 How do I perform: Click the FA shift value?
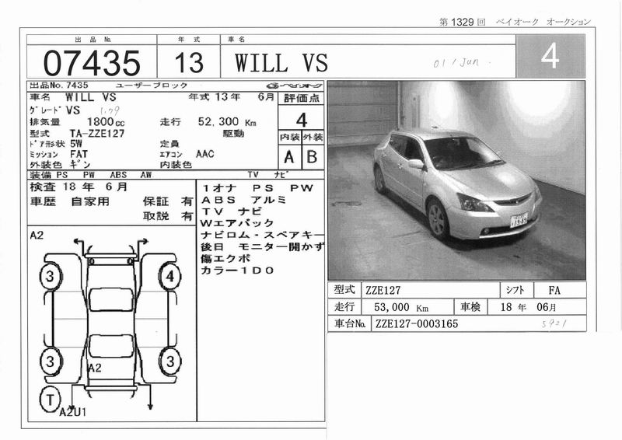[x=554, y=291]
